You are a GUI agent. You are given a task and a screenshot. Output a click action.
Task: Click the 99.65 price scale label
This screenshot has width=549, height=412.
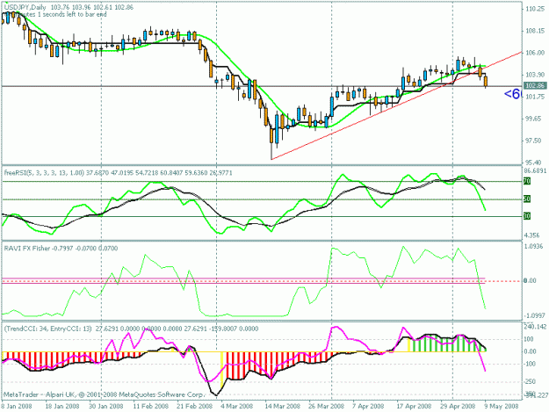click(x=535, y=119)
